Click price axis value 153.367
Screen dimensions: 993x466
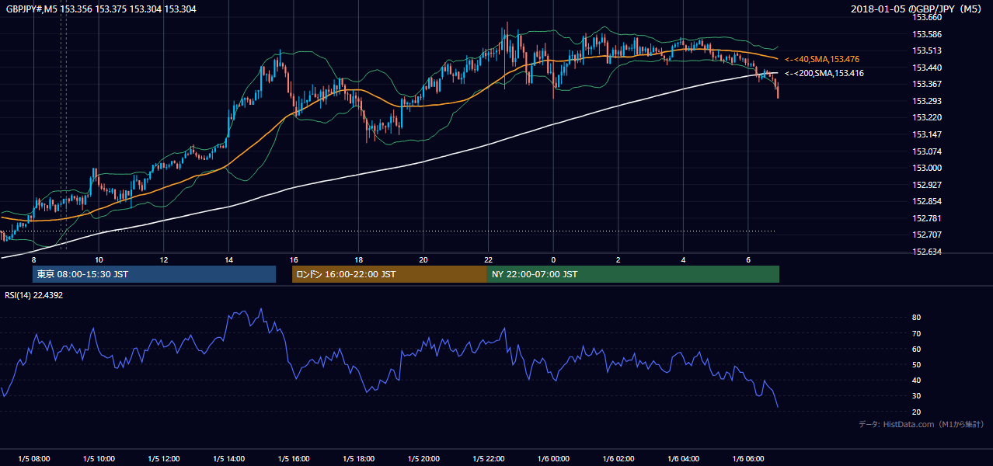tap(927, 84)
